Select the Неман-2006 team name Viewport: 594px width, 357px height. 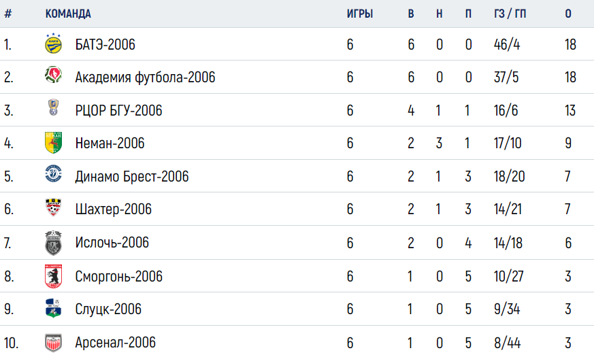click(110, 143)
